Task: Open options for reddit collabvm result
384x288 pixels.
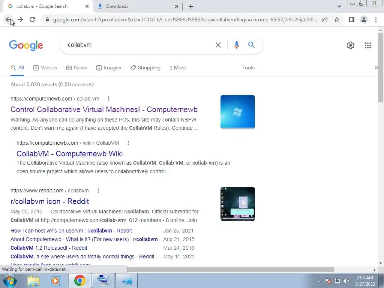Action: 98,190
